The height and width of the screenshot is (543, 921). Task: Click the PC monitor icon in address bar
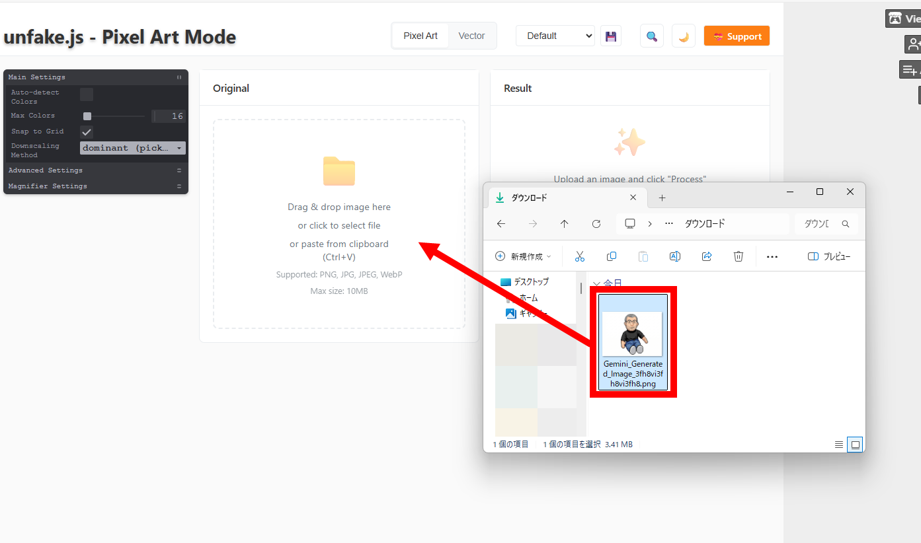pos(630,224)
